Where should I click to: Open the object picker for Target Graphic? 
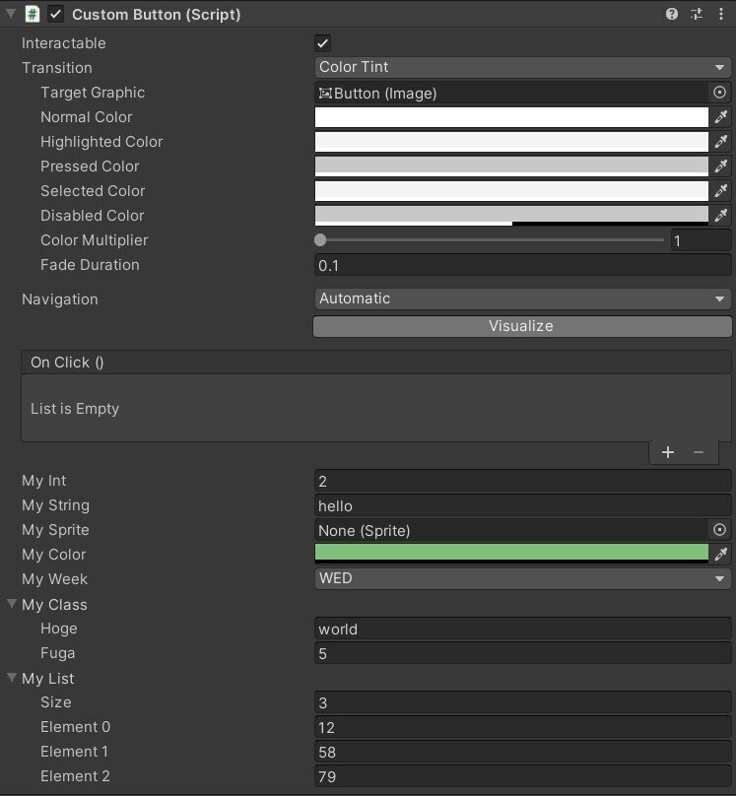click(x=719, y=93)
